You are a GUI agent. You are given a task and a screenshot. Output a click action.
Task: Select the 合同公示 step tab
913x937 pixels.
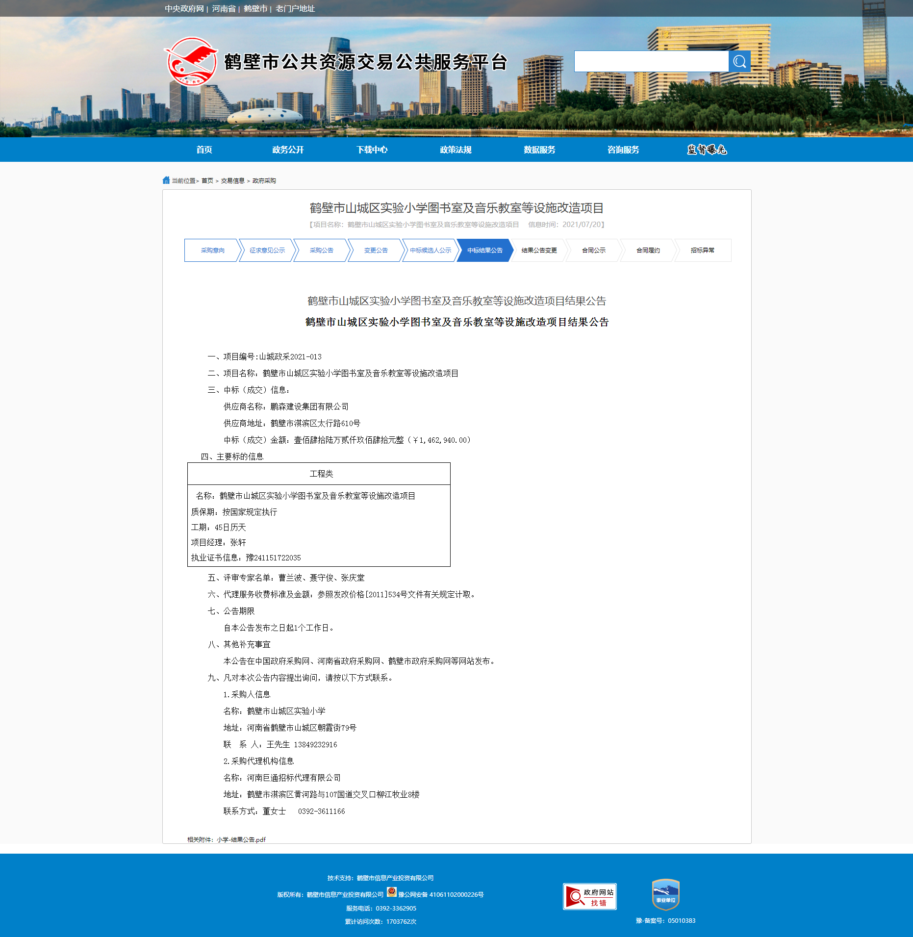pos(593,251)
